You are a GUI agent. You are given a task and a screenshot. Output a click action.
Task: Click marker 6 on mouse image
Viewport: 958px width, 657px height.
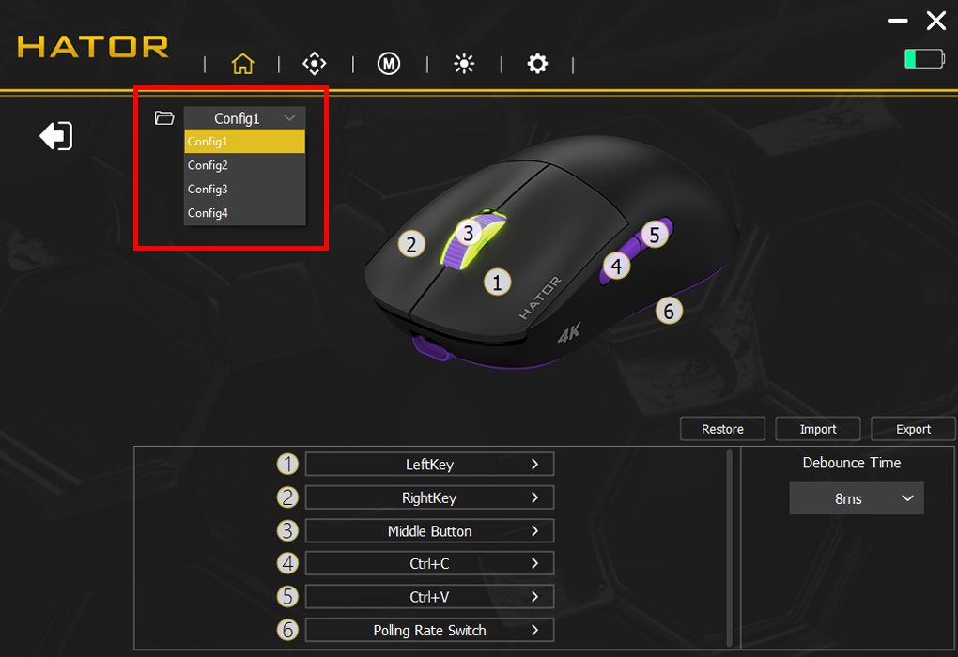(x=669, y=312)
